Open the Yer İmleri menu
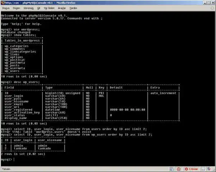 tap(49, 8)
